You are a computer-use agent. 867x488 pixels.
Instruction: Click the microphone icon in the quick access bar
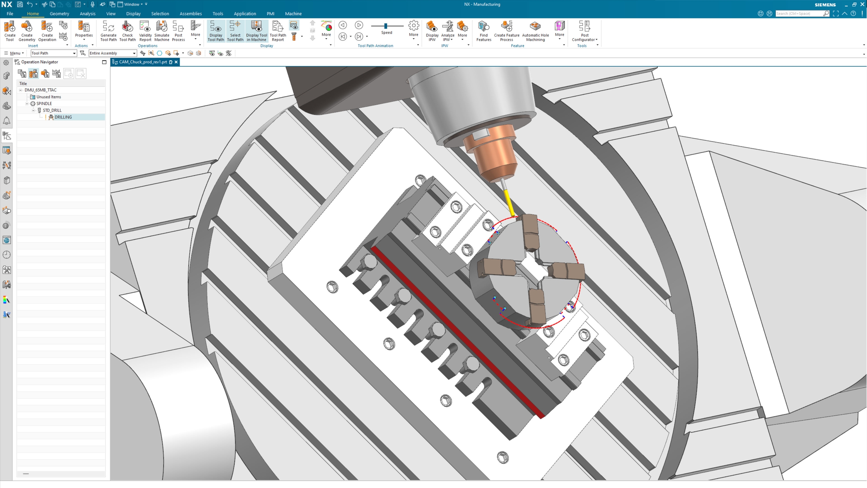92,4
